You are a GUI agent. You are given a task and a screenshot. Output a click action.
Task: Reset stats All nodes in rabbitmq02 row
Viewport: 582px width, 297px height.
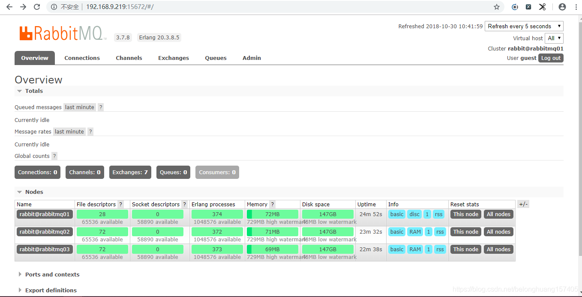pos(498,232)
